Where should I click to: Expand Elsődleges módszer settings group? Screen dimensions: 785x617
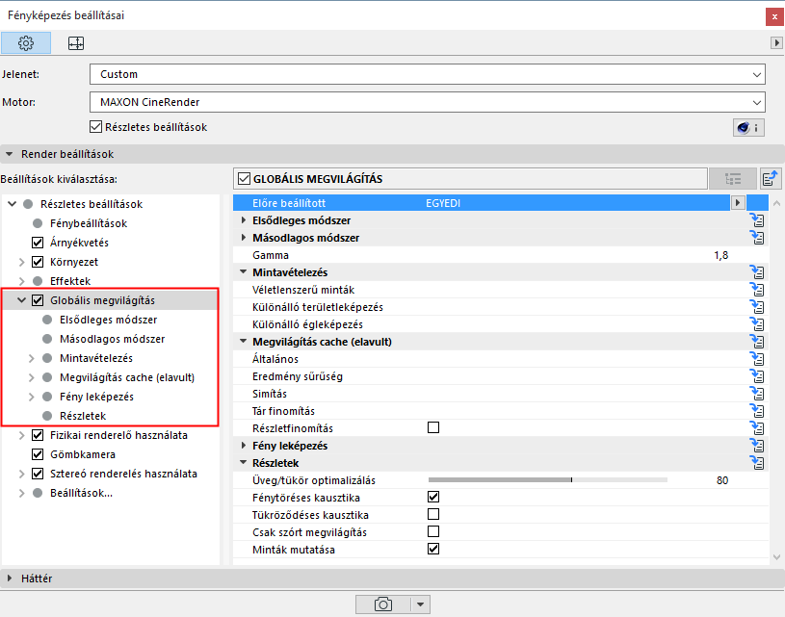coord(244,220)
